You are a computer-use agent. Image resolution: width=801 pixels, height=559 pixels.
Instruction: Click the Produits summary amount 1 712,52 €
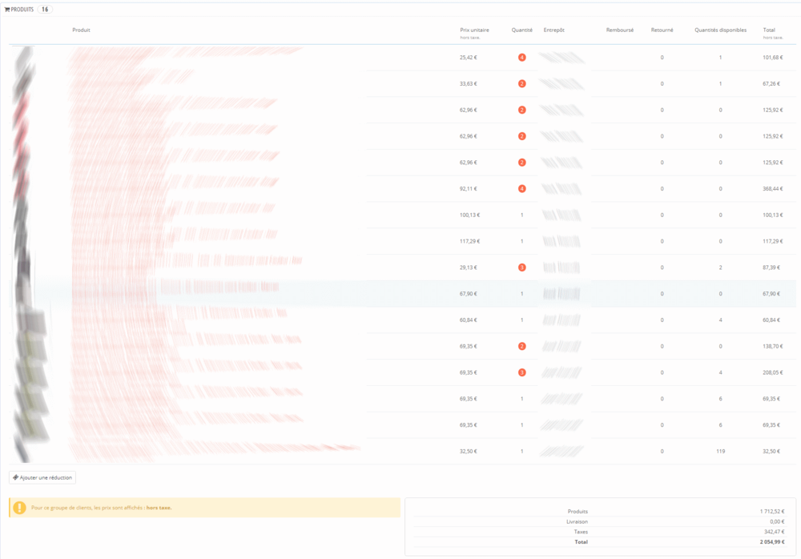point(772,511)
